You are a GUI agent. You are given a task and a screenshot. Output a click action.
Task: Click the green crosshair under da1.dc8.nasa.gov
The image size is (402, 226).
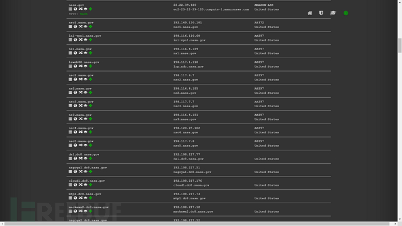[90, 158]
